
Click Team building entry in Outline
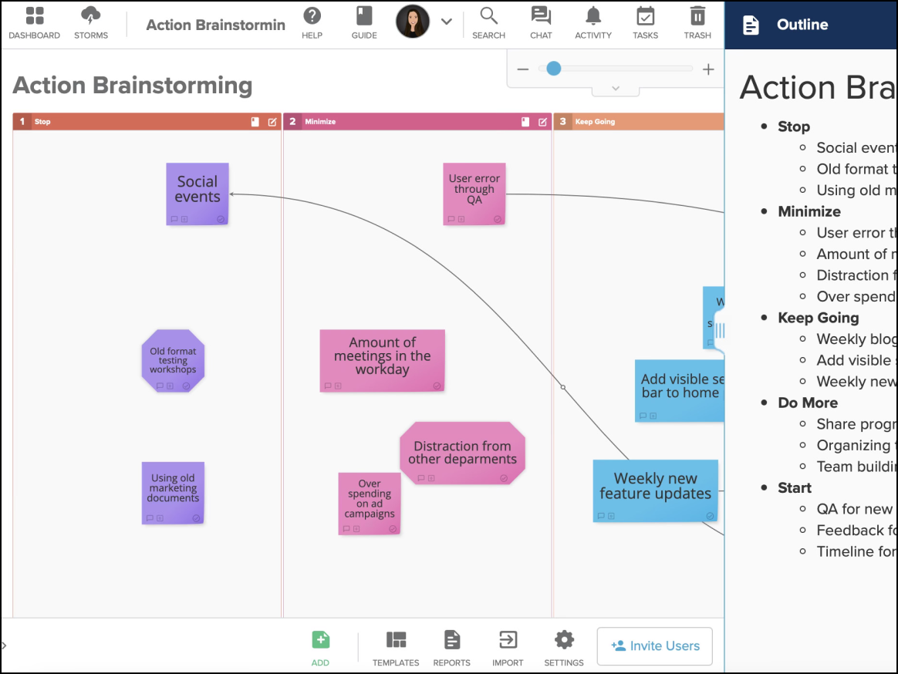[x=856, y=467]
